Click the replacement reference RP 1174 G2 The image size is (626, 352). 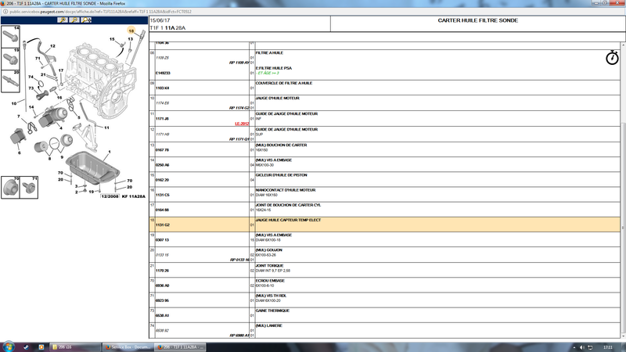(239, 108)
